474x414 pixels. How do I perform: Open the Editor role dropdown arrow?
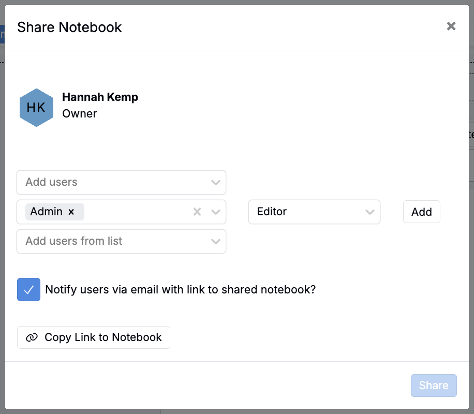point(369,212)
